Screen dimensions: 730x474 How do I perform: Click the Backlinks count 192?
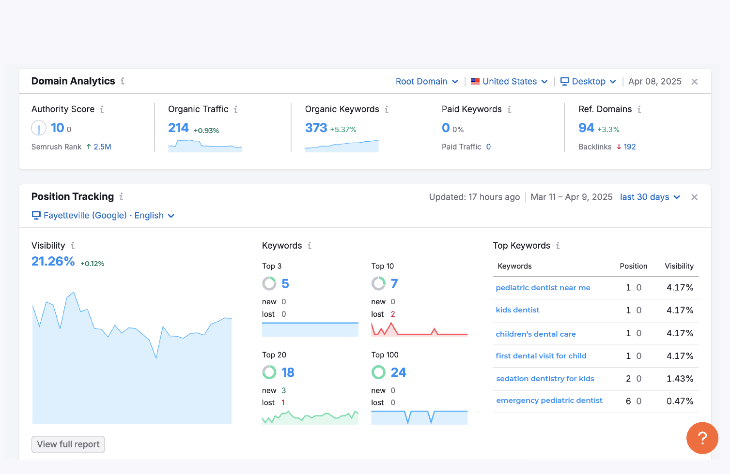click(630, 147)
